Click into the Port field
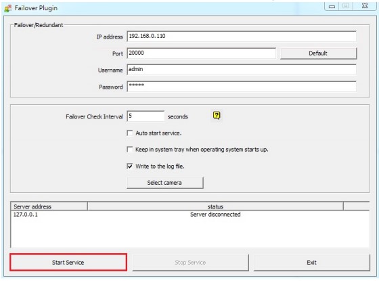The width and height of the screenshot is (379, 281). [201, 53]
